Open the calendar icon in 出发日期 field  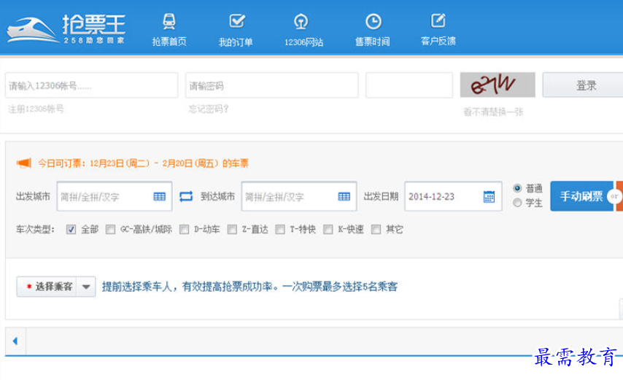(489, 196)
